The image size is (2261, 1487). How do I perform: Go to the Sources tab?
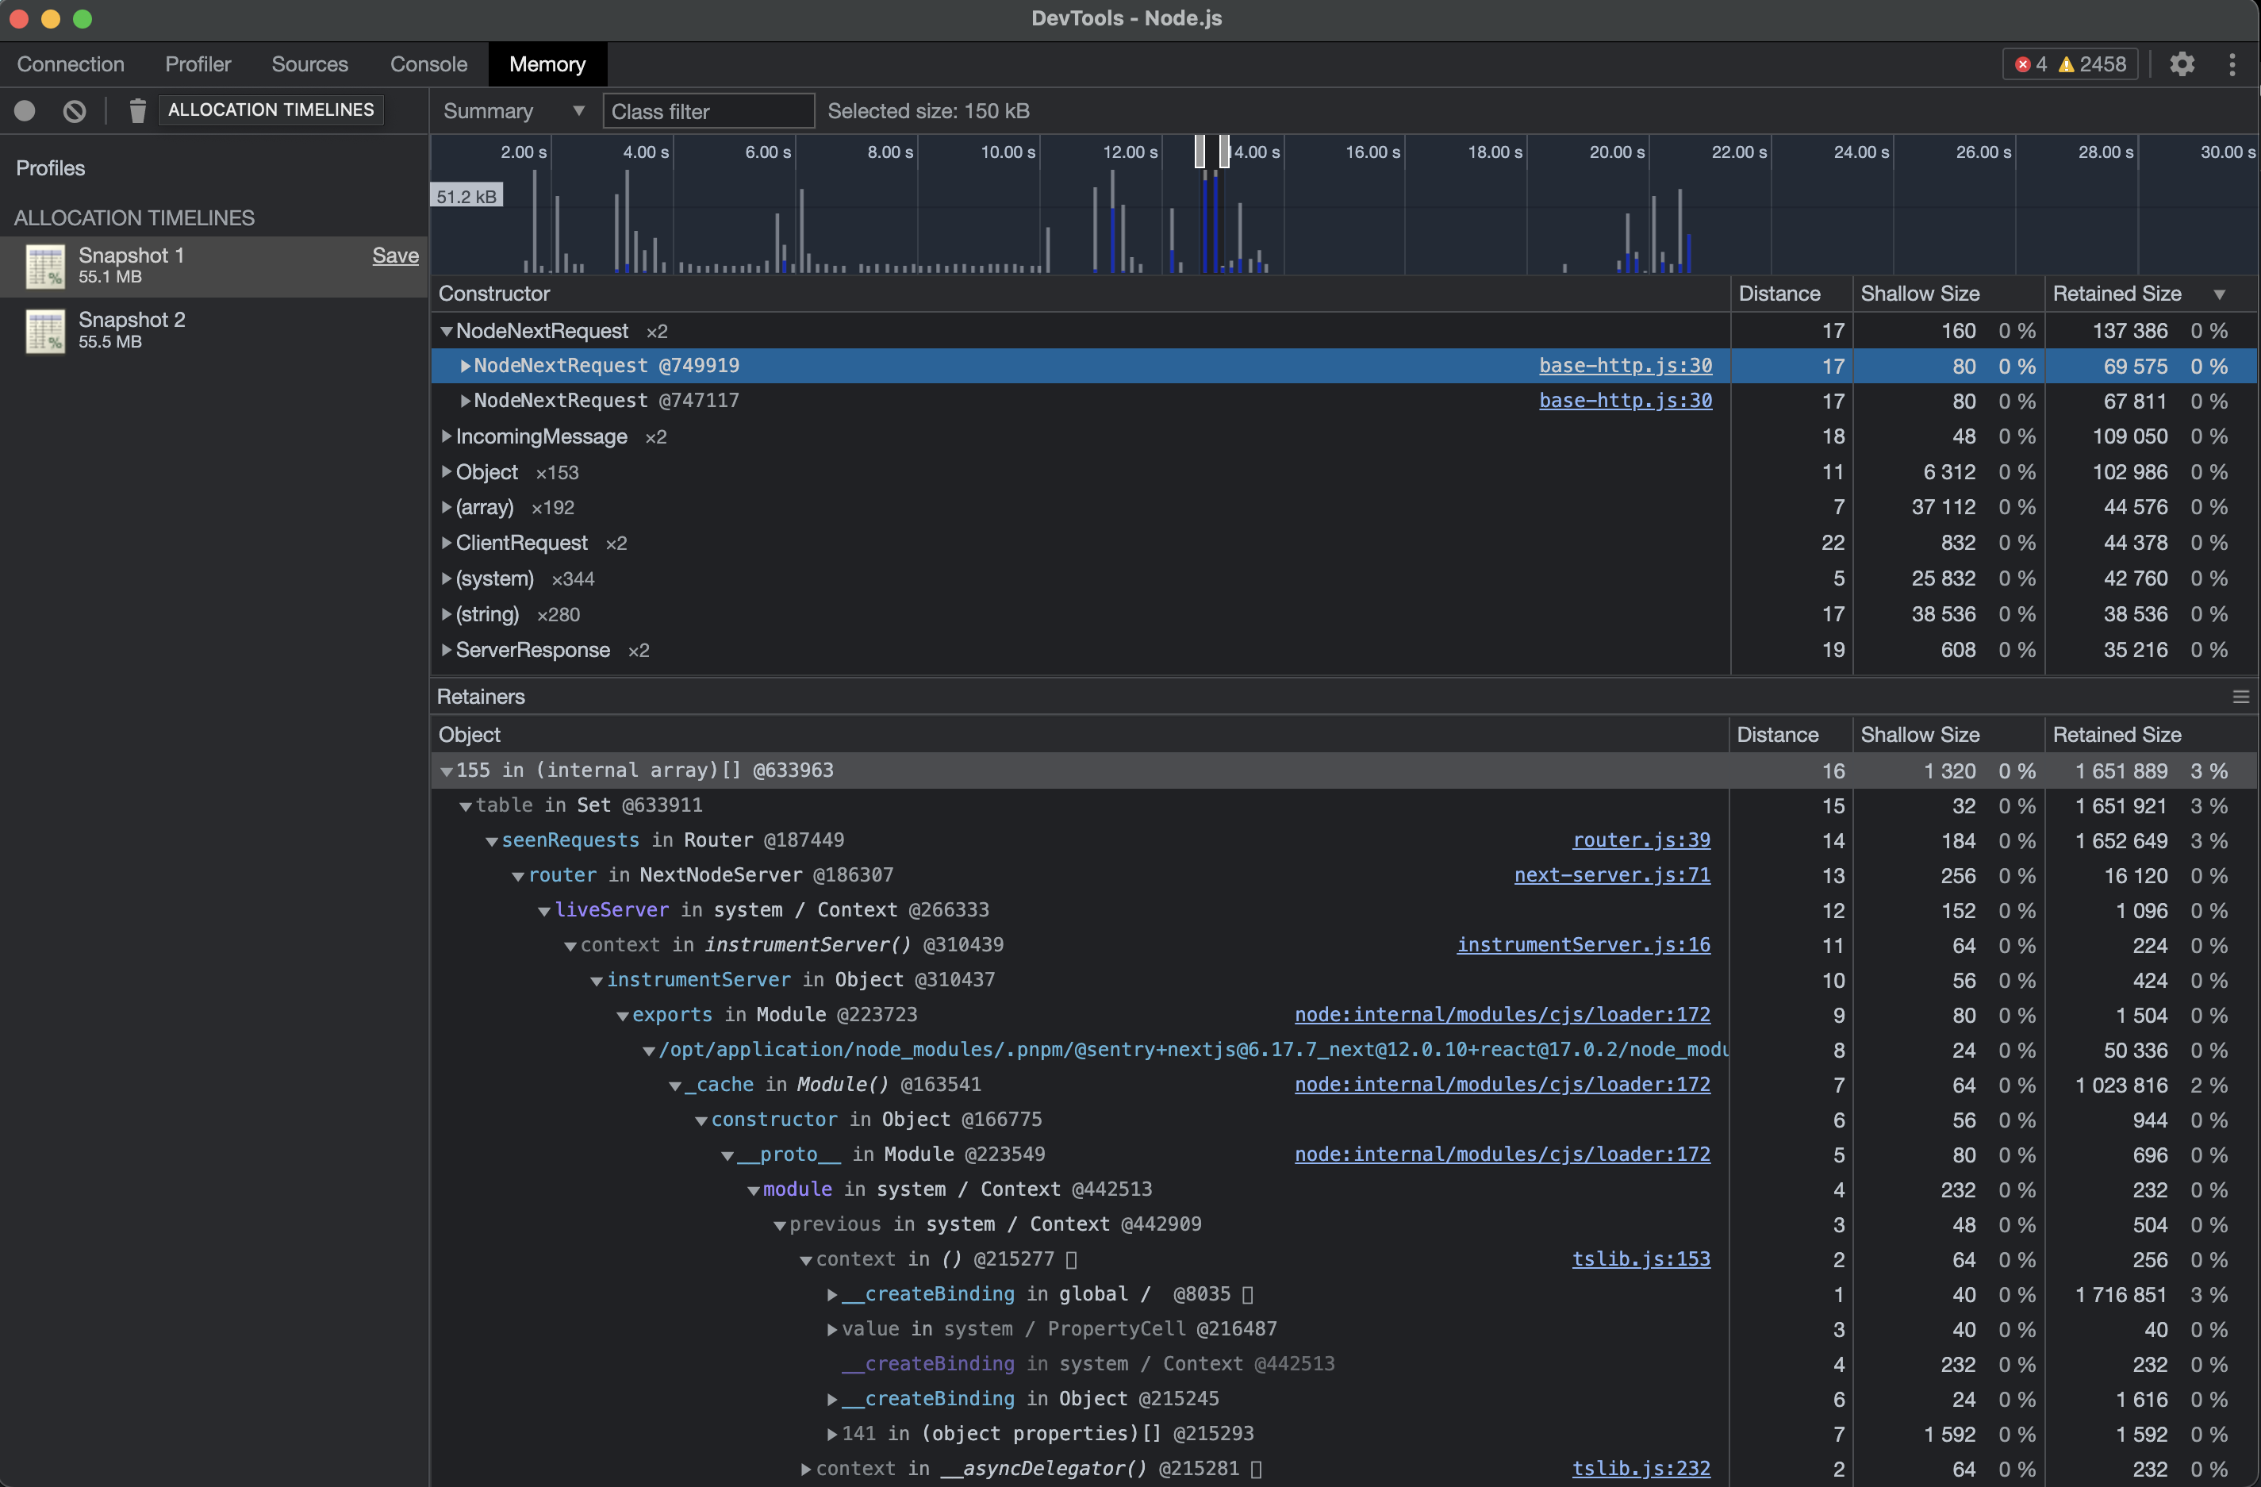tap(309, 64)
